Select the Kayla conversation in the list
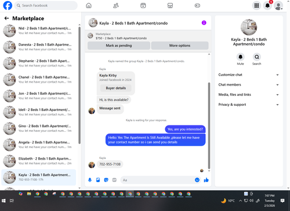The image size is (290, 211). pyautogui.click(x=39, y=177)
